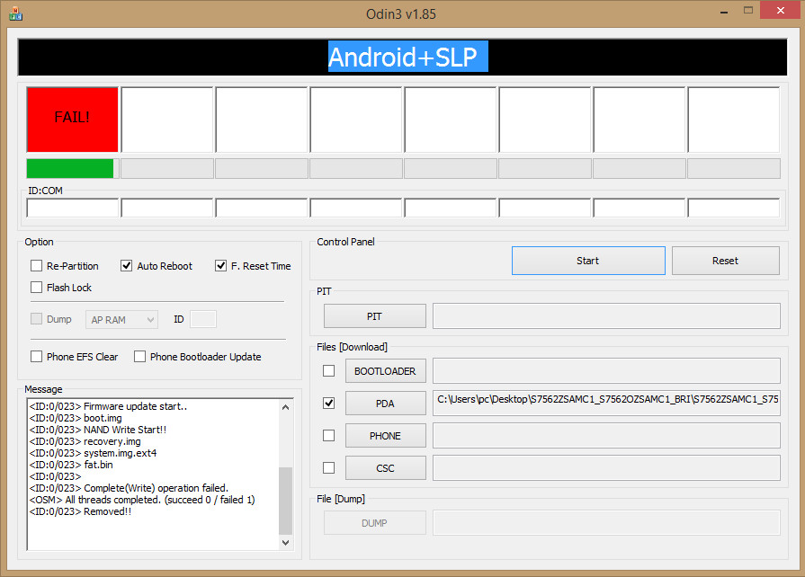Open the AP RAM dropdown
Image resolution: width=805 pixels, height=577 pixels.
pos(121,320)
